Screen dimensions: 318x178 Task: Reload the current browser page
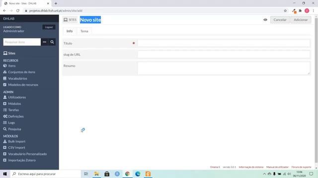18,11
